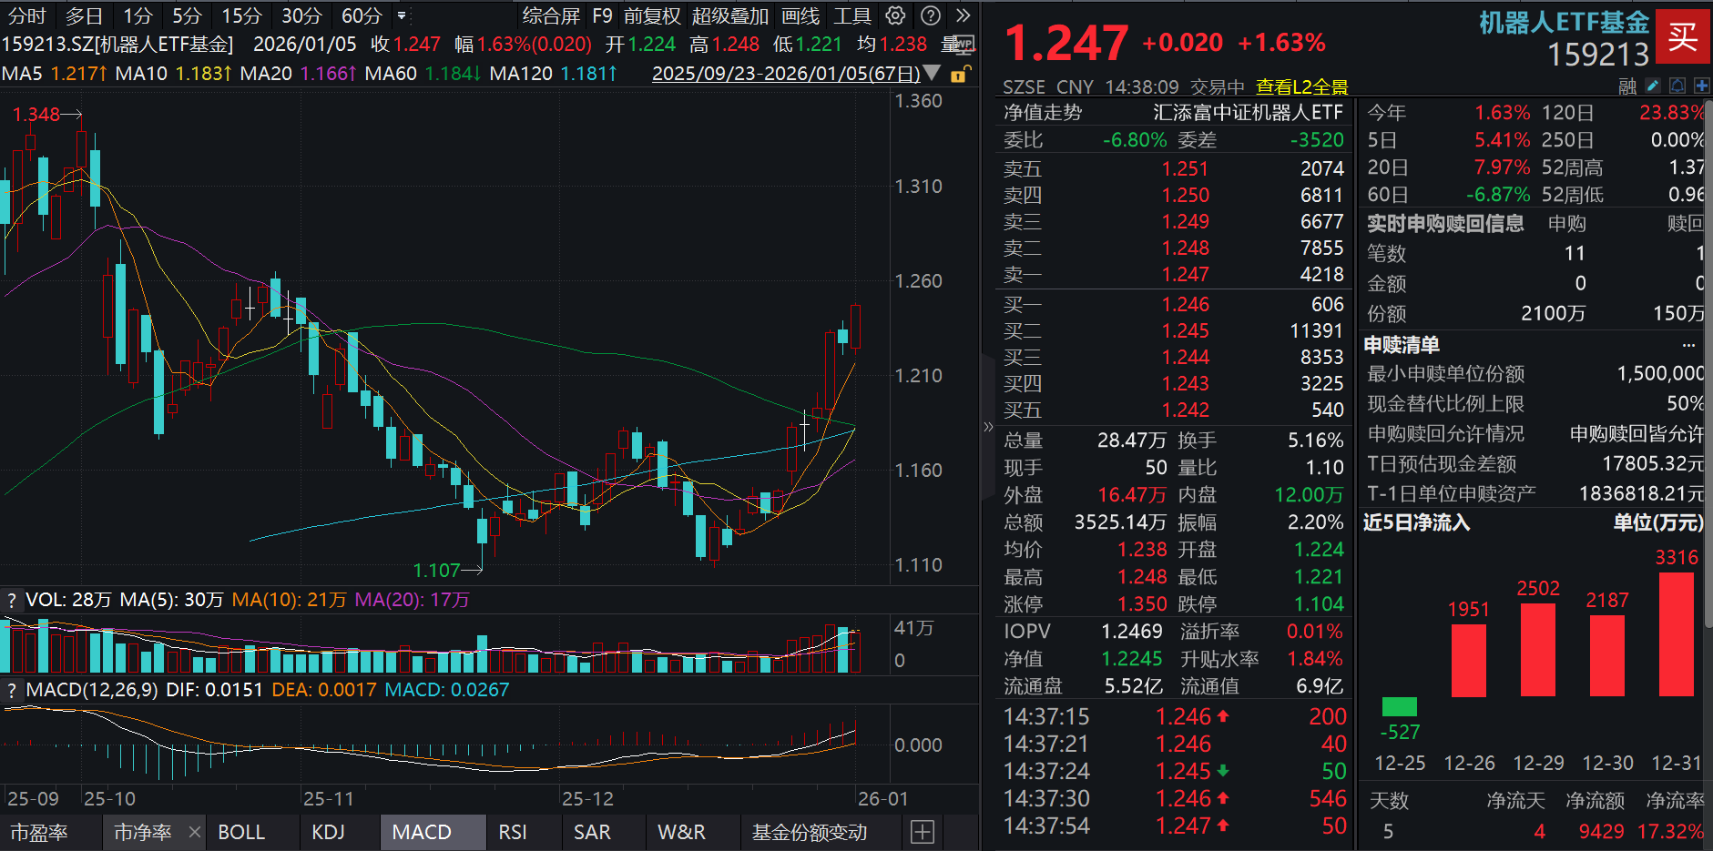Image resolution: width=1713 pixels, height=851 pixels.
Task: Open the 查看L2全景 link
Action: tap(1302, 86)
